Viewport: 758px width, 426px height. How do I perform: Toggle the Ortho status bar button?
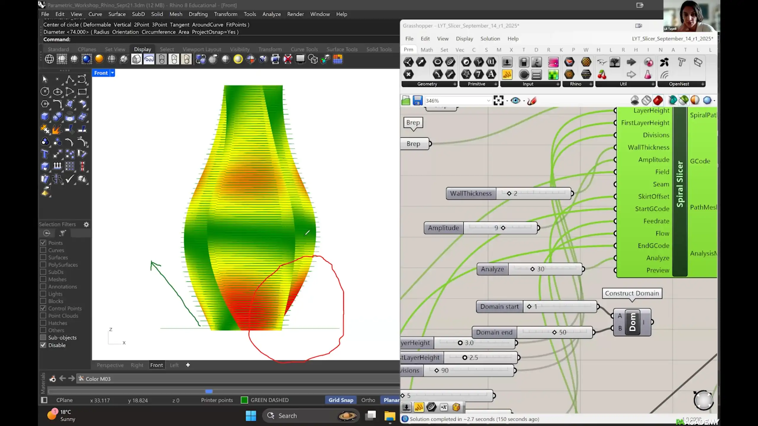368,400
